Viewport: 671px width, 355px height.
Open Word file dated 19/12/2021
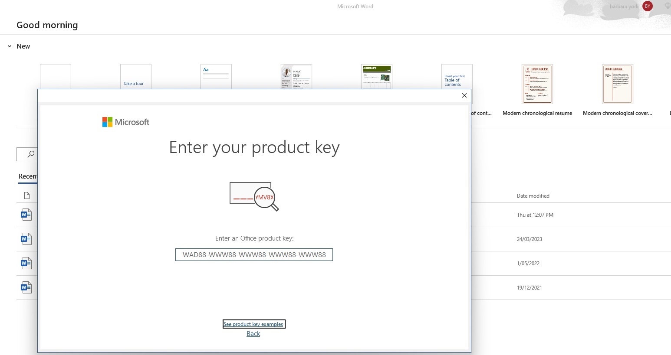(x=26, y=287)
